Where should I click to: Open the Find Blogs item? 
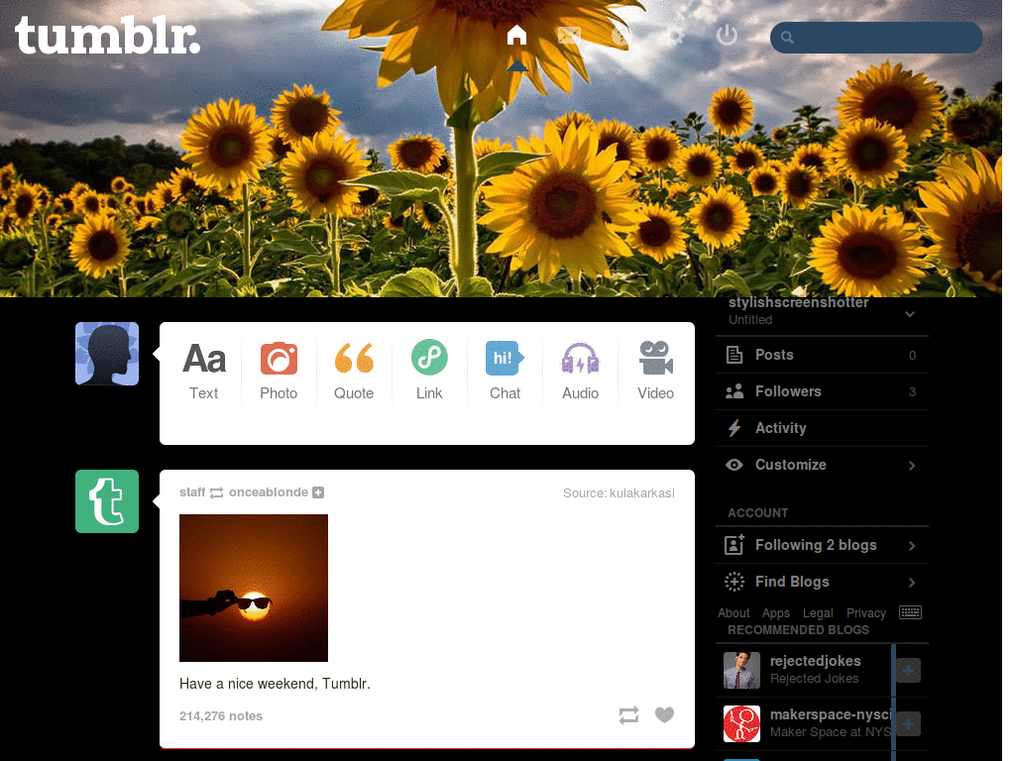pos(822,582)
